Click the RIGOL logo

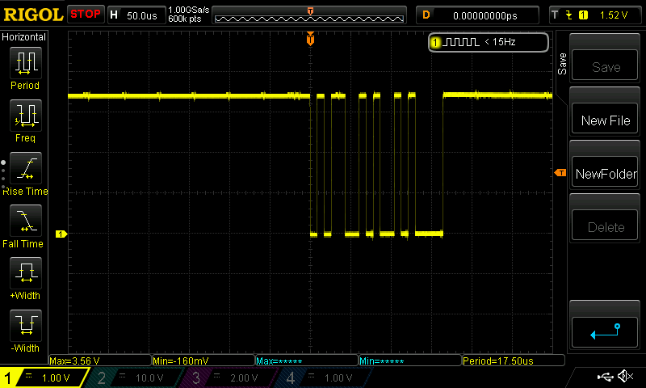click(x=33, y=15)
